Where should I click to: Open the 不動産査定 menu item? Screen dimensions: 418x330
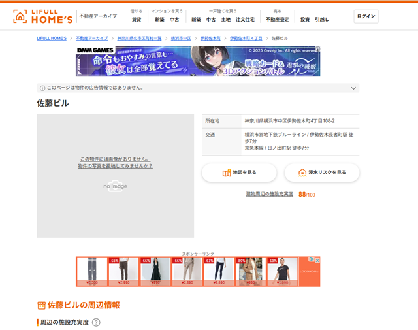click(277, 20)
